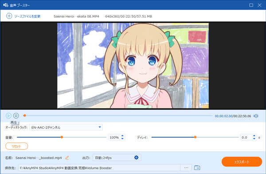Click the リセット reset button

[x=17, y=146]
